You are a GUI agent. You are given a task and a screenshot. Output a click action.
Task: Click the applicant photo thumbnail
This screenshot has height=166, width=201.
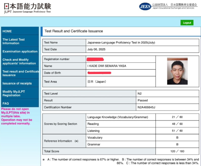click(177, 71)
